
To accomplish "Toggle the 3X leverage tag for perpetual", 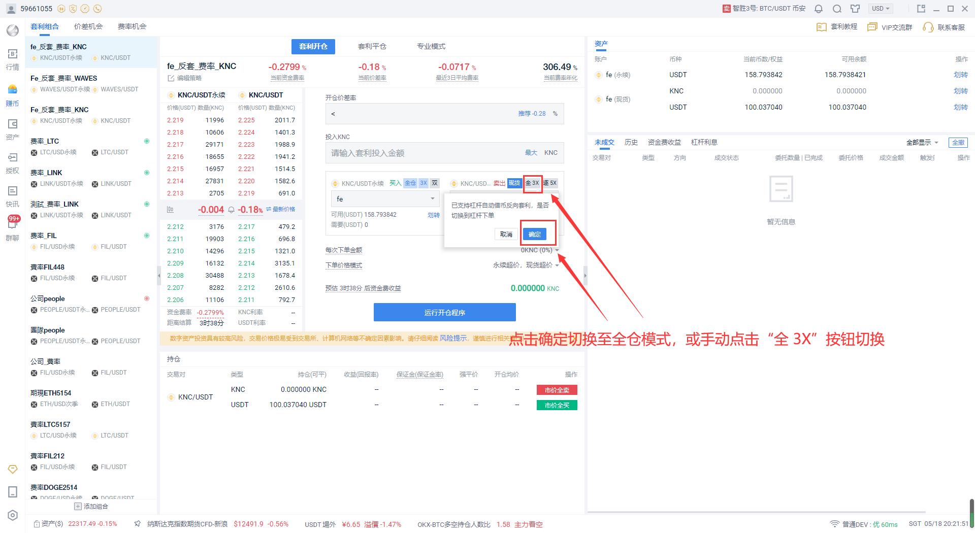I will (424, 183).
